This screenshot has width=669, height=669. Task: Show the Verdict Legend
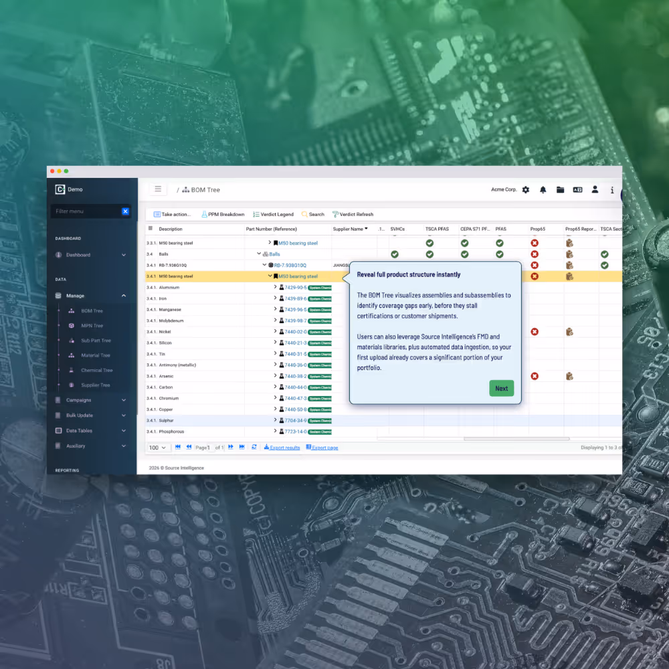pyautogui.click(x=274, y=214)
